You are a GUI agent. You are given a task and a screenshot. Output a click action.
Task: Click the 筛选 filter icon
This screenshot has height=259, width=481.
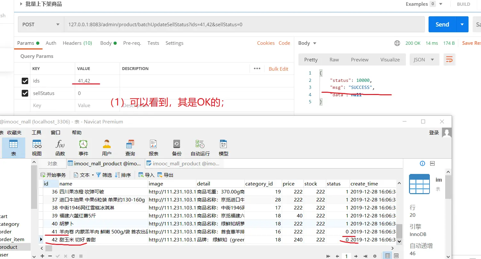click(x=104, y=175)
